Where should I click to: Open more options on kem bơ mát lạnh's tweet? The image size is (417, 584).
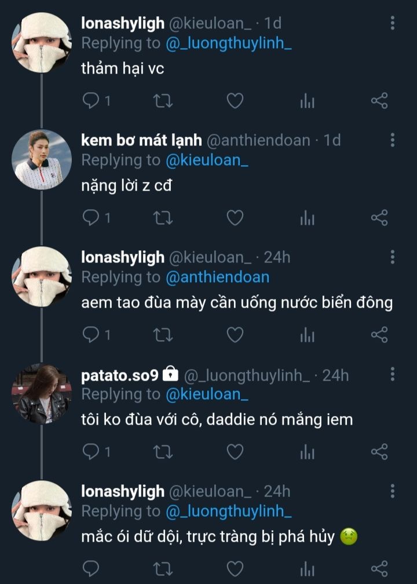[393, 140]
